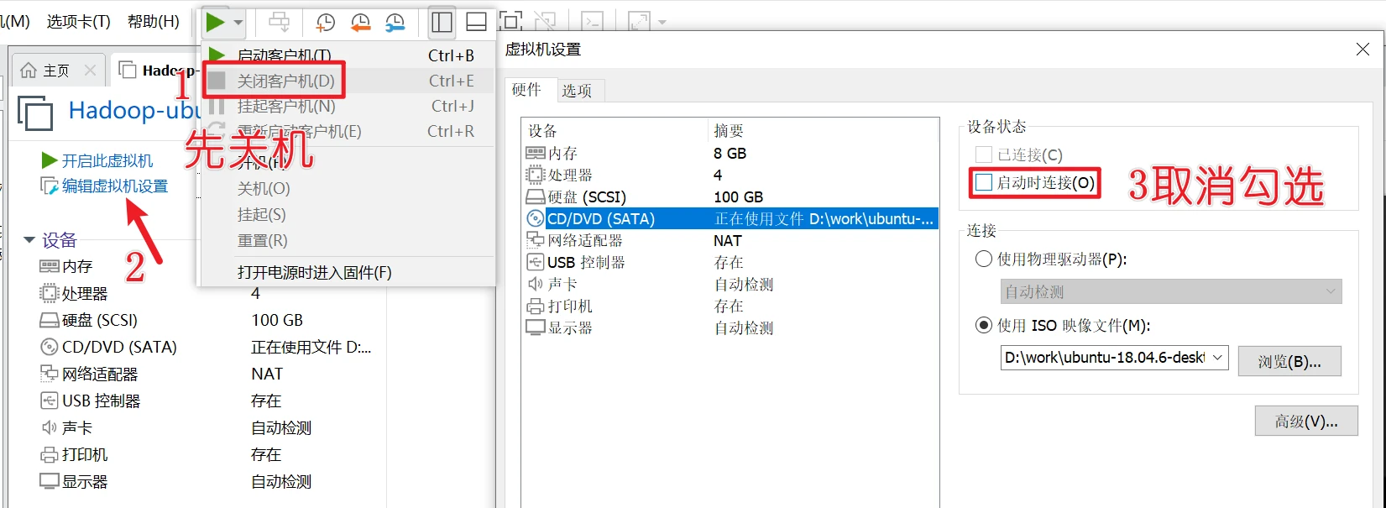
Task: Open the 高级 settings button
Action: (1306, 422)
